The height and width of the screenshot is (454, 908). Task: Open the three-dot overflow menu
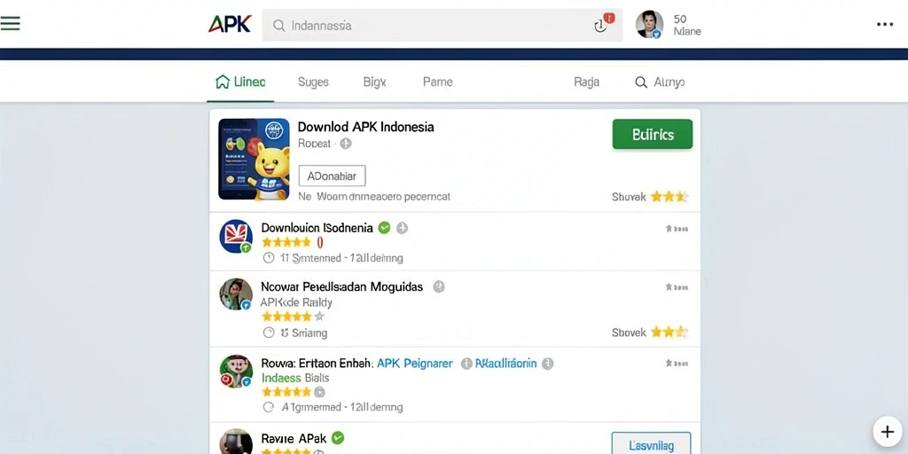point(885,24)
